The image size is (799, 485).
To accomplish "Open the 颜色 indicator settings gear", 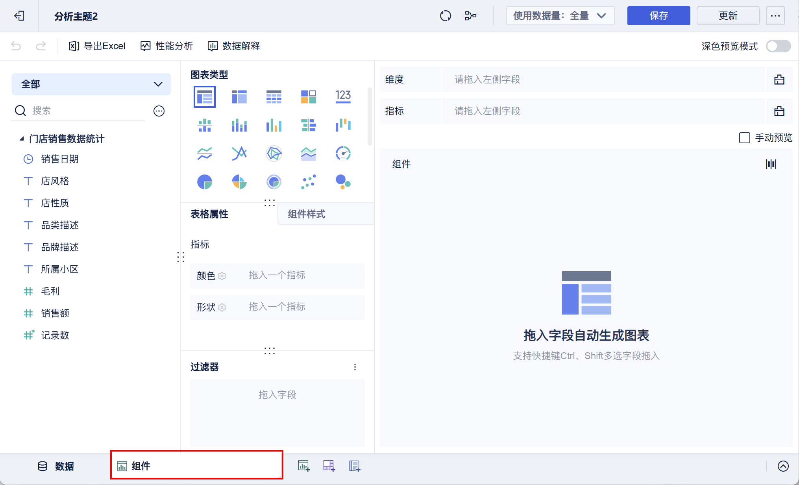I will [222, 276].
